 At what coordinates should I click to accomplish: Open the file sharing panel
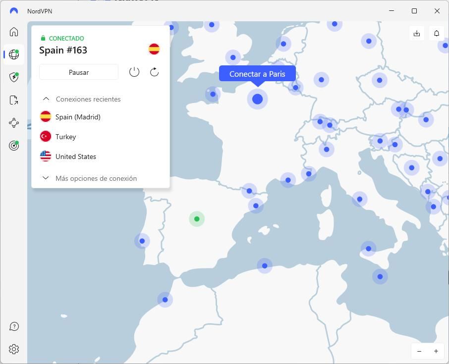(13, 100)
